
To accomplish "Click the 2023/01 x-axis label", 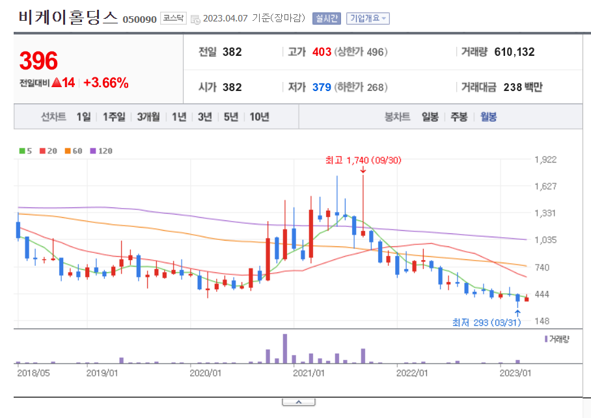I will 515,373.
